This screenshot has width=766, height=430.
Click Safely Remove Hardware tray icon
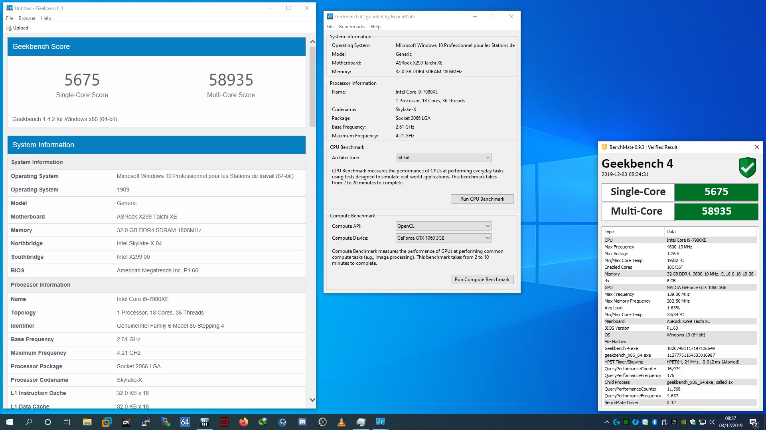coord(664,422)
